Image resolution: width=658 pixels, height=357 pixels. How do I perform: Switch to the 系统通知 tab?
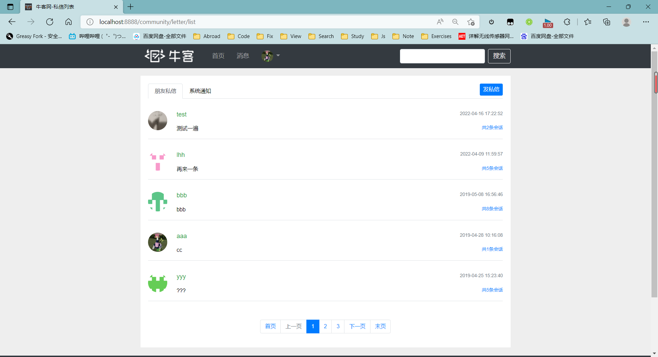pyautogui.click(x=200, y=91)
